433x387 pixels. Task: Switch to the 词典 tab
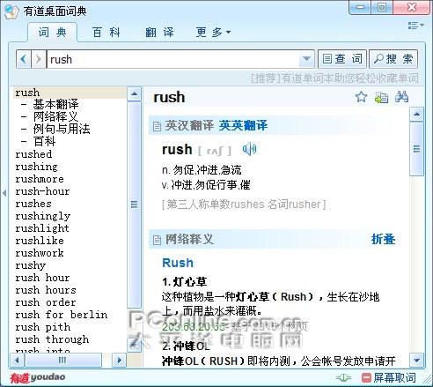pos(53,33)
